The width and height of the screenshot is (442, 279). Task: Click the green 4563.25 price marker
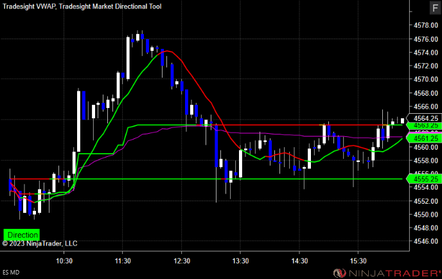[424, 125]
